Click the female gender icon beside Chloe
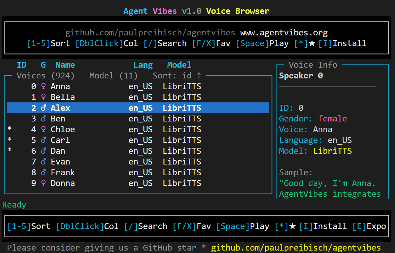The width and height of the screenshot is (395, 253). pyautogui.click(x=43, y=129)
